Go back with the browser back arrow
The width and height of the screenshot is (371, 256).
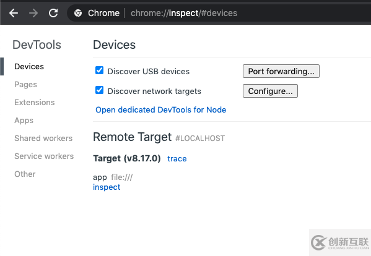pos(14,13)
